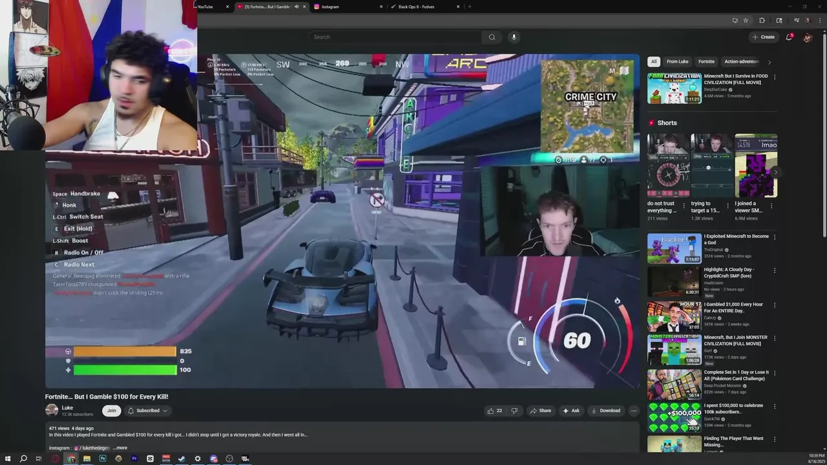Image resolution: width=827 pixels, height=465 pixels.
Task: Expand description with ...more
Action: pos(120,448)
